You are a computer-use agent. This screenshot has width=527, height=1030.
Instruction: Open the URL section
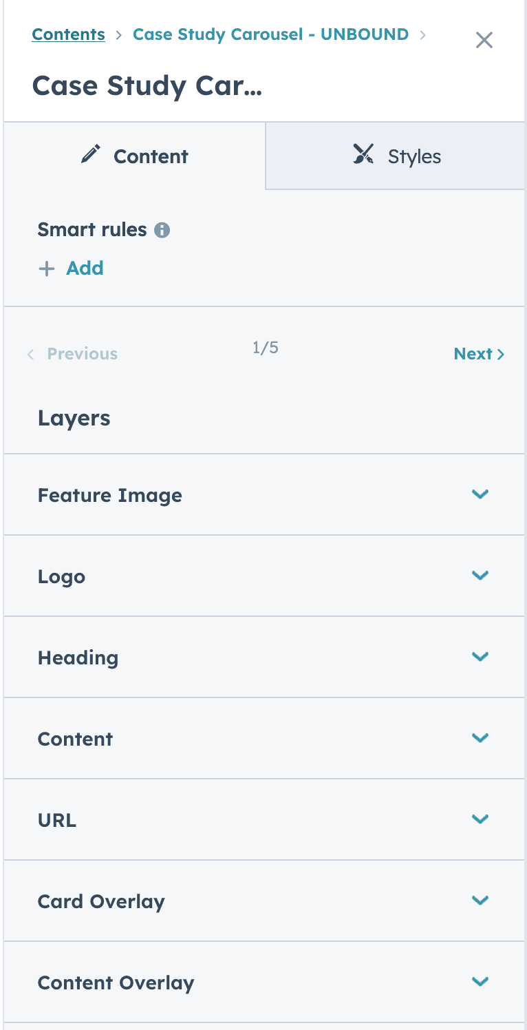click(x=480, y=819)
